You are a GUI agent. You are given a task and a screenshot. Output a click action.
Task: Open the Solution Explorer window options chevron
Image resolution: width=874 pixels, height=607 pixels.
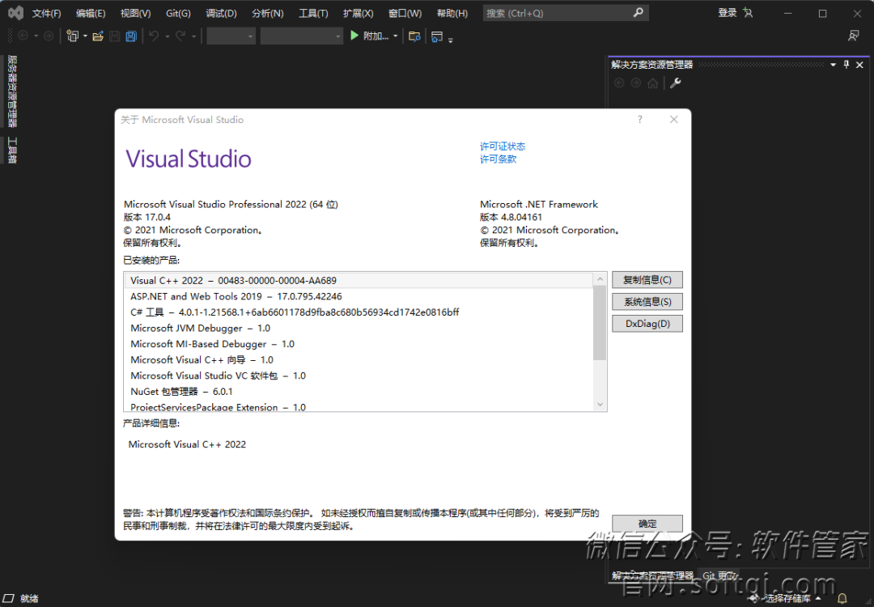point(833,65)
